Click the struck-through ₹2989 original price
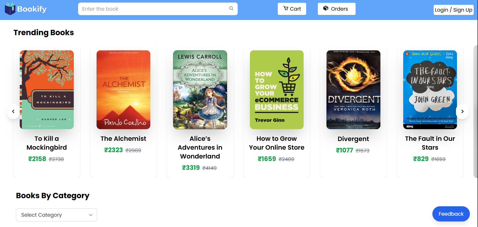 click(133, 150)
